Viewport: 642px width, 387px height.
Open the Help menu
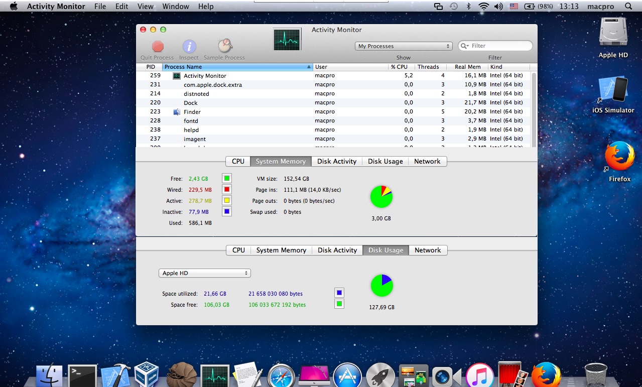[x=206, y=7]
